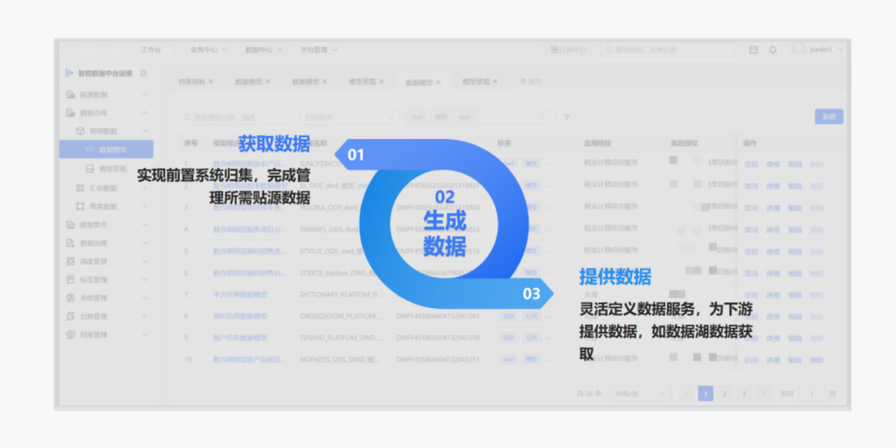Click the 数据仓库 sidebar icon
Image resolution: width=896 pixels, height=448 pixels.
point(71,113)
